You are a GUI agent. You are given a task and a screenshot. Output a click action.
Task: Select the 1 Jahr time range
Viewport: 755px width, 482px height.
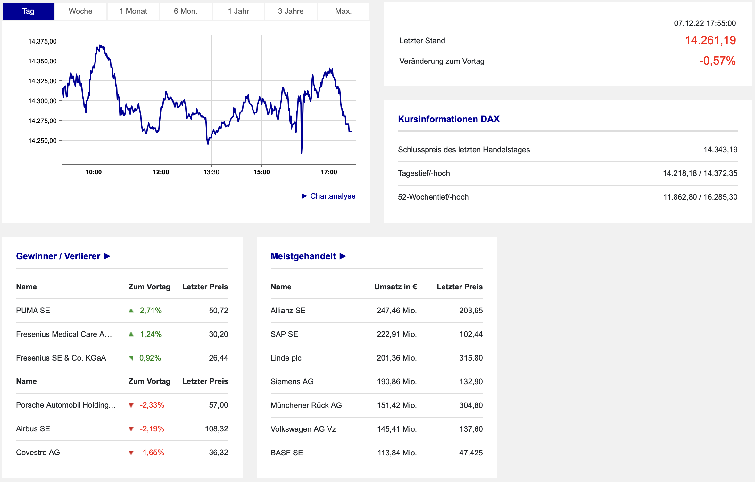tap(238, 11)
